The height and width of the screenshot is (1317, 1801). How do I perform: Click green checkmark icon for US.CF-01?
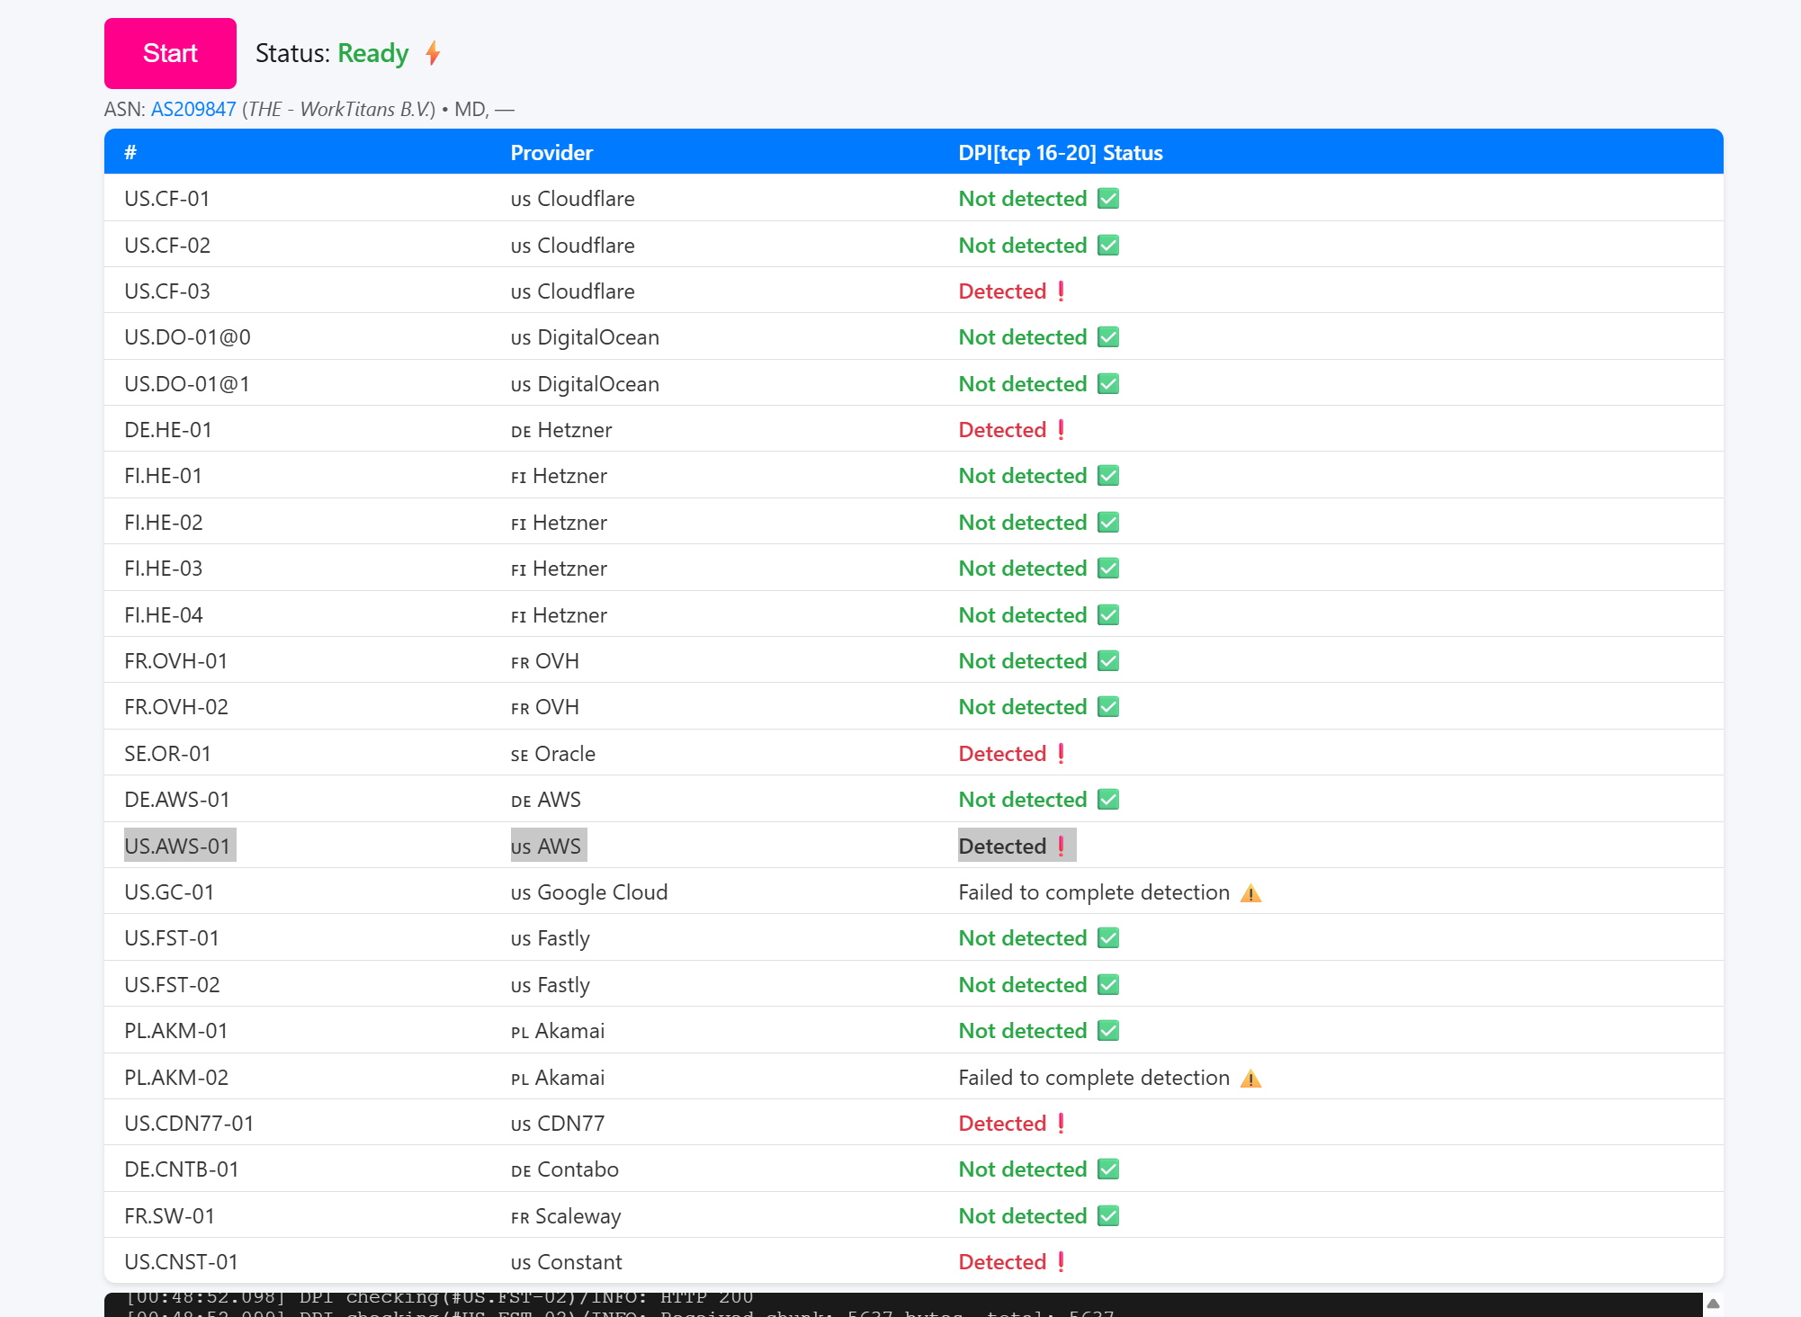click(1108, 199)
